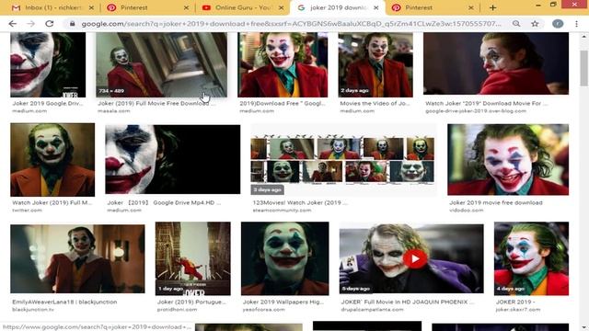Click the forward navigation arrow

[30, 24]
